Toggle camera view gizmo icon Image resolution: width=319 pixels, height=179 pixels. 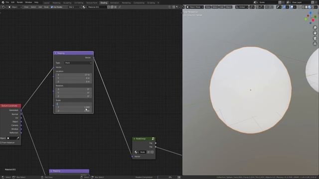point(315,38)
